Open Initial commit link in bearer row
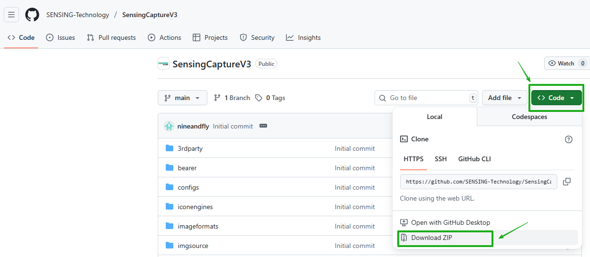The width and height of the screenshot is (590, 257). pos(355,168)
